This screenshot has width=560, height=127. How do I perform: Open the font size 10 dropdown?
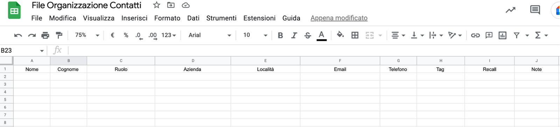(255, 35)
